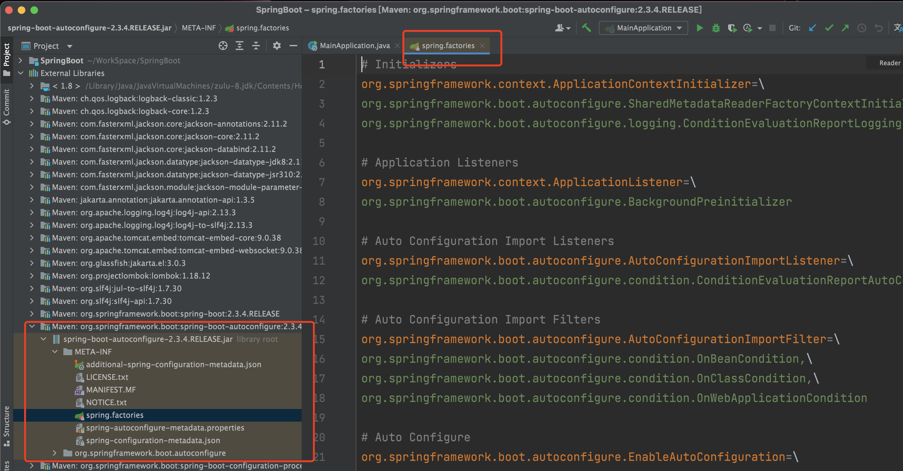
Task: Expand Maven jackson-core:2.11.2 library
Action: pyautogui.click(x=32, y=136)
